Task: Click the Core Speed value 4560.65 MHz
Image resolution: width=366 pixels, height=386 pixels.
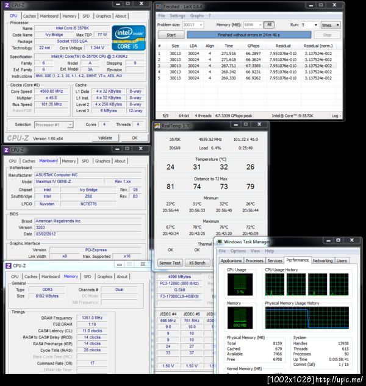Action: (x=51, y=91)
